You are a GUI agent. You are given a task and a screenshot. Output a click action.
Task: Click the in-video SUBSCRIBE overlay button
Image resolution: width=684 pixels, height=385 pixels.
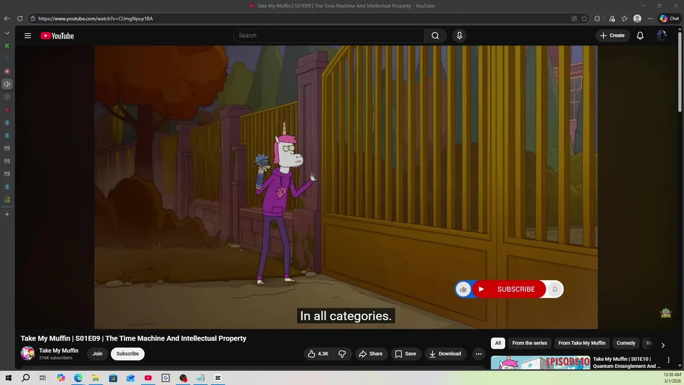pos(509,289)
